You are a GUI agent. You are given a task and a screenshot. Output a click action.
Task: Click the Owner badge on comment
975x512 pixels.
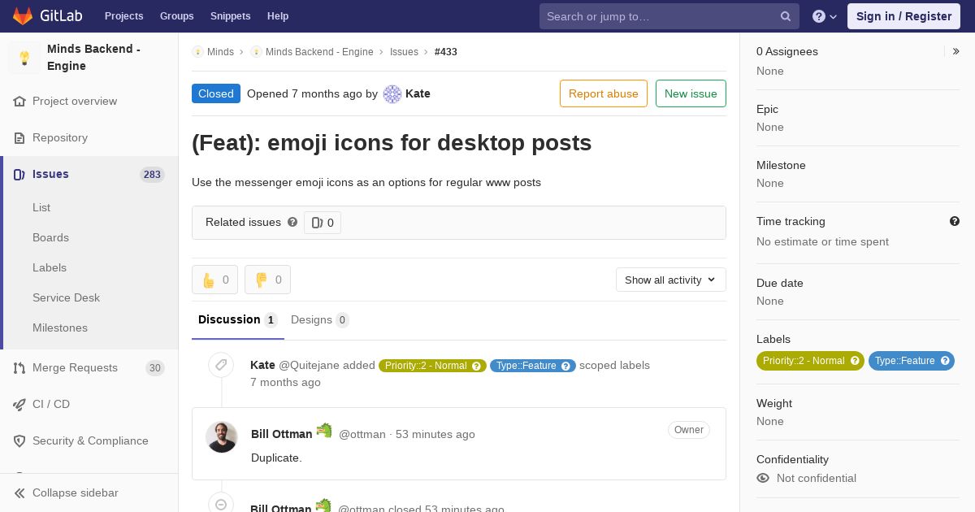click(689, 430)
